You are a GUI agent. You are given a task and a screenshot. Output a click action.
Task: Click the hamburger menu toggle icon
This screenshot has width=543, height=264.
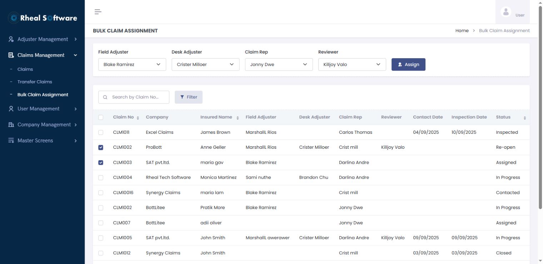click(98, 12)
